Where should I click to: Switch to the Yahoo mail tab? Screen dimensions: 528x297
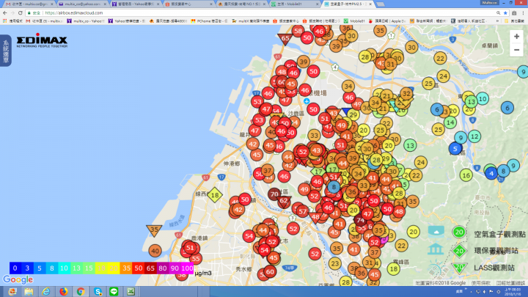(82, 4)
